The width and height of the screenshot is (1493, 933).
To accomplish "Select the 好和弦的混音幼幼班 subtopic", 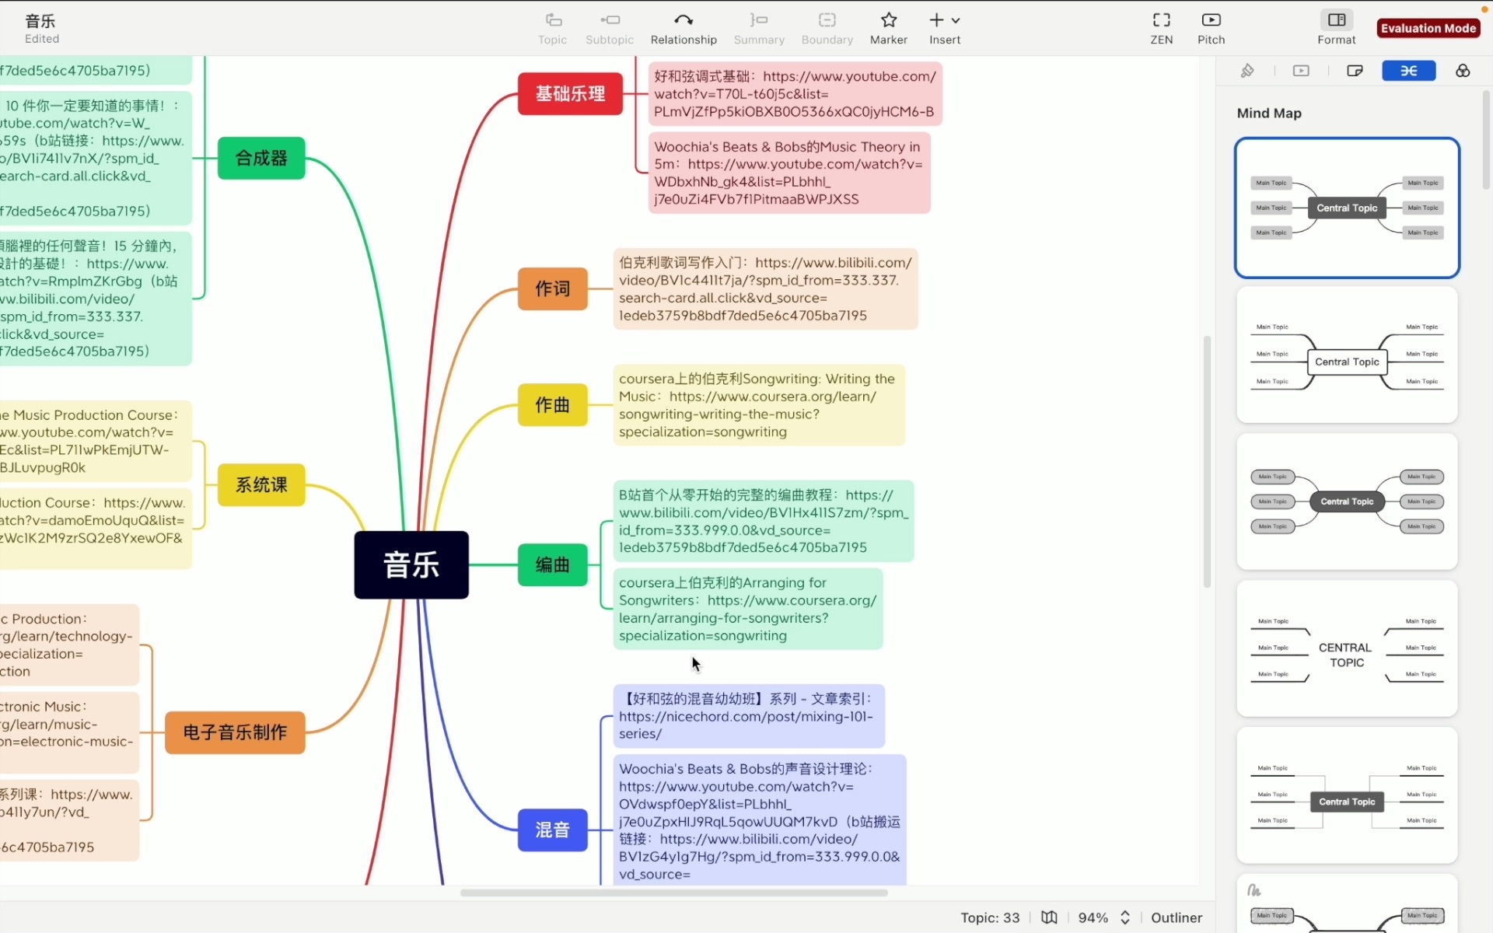I will tap(749, 716).
